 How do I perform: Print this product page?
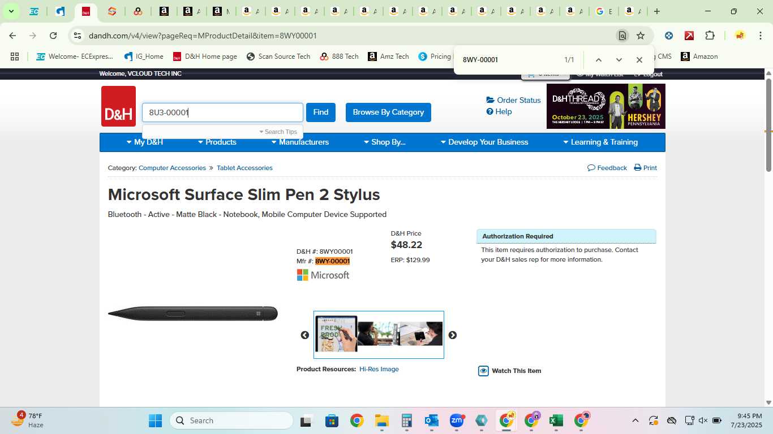(x=645, y=168)
